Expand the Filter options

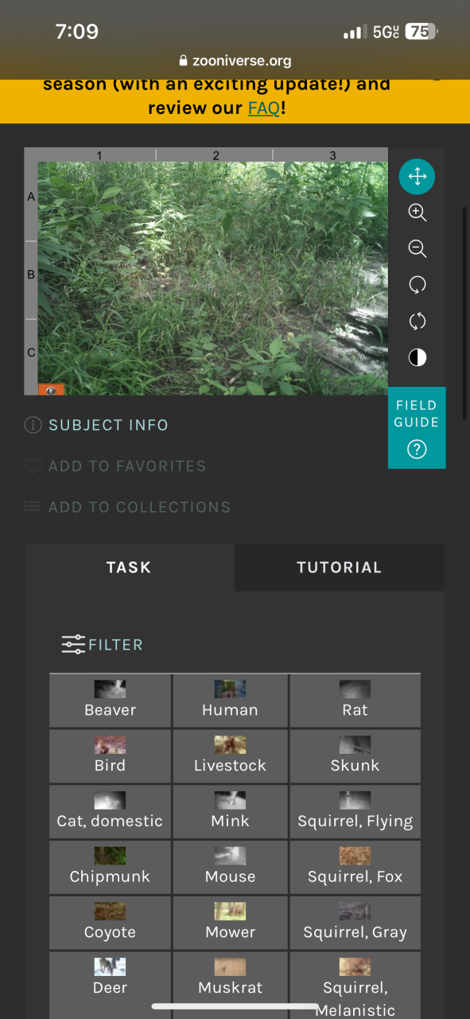[x=103, y=645]
